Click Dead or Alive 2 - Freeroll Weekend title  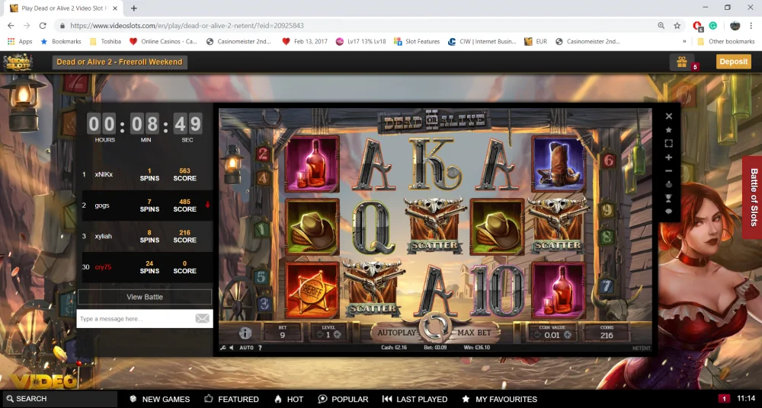click(x=120, y=62)
